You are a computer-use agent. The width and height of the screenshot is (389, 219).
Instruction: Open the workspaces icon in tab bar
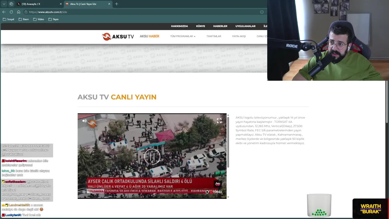click(x=11, y=4)
